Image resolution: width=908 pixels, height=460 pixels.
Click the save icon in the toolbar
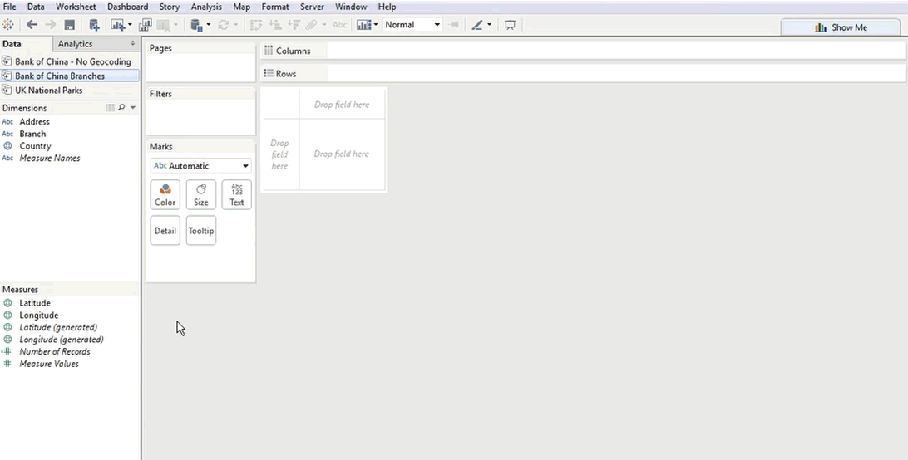[70, 25]
